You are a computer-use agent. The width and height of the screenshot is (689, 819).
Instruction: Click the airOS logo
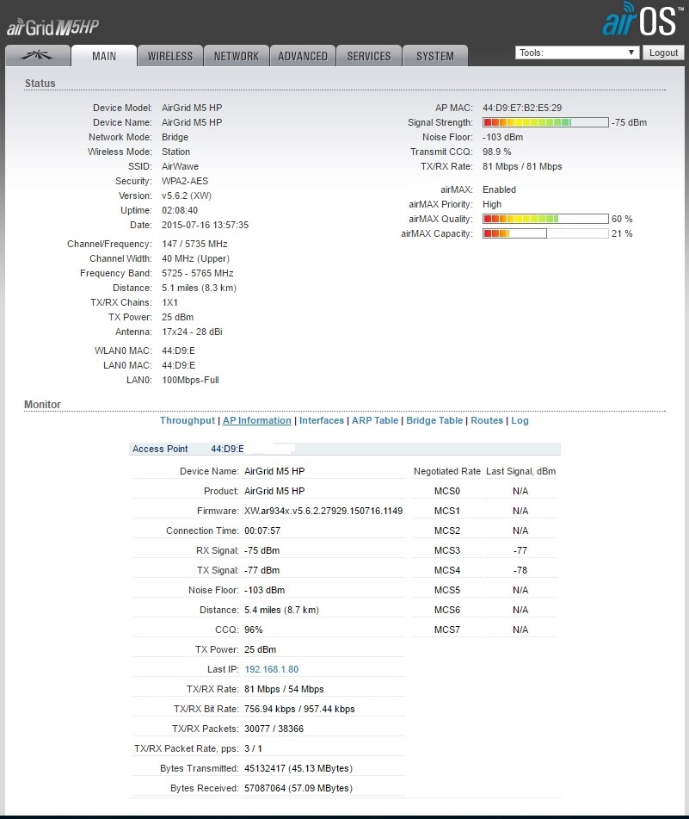(x=643, y=21)
